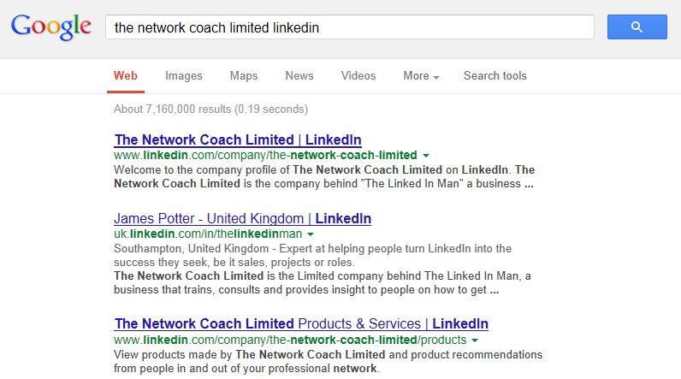Click the results count statistics text
The width and height of the screenshot is (681, 379).
[x=210, y=109]
